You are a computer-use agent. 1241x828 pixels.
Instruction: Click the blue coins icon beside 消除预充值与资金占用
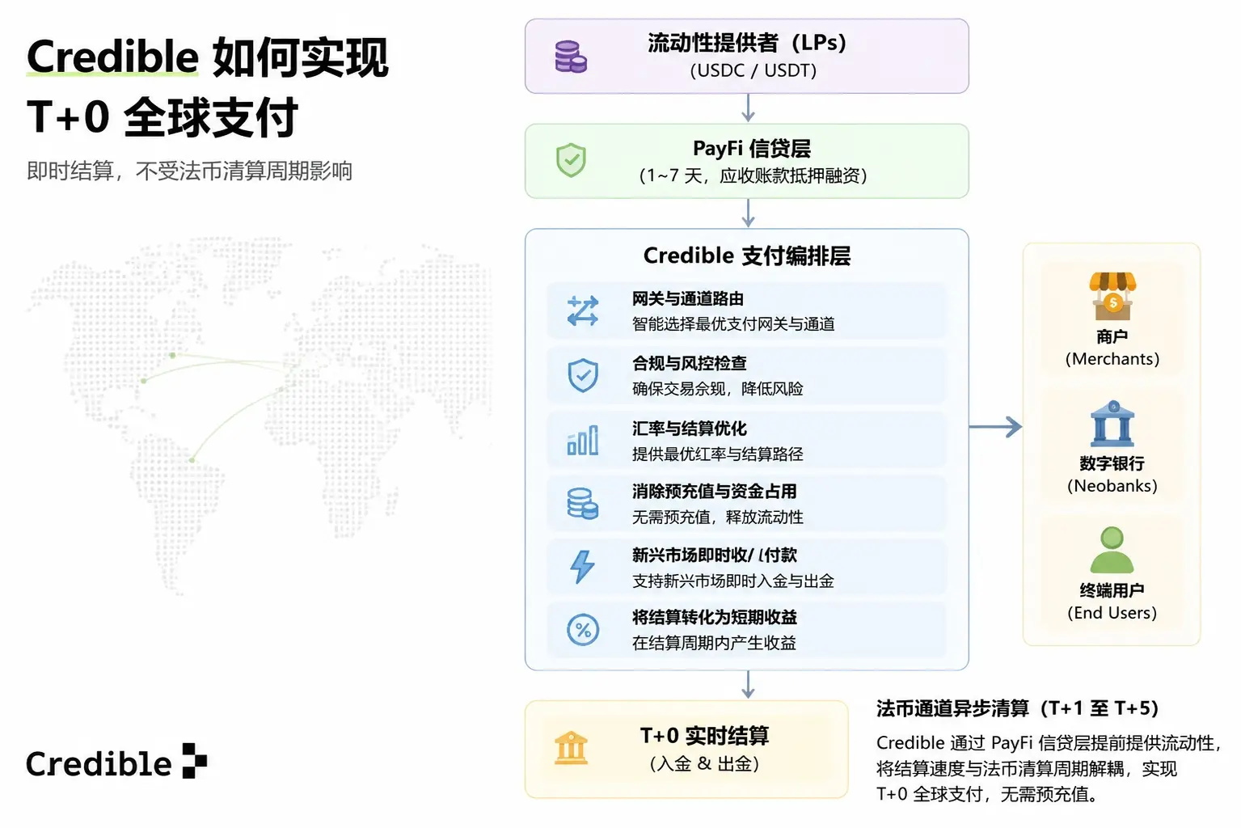point(583,503)
